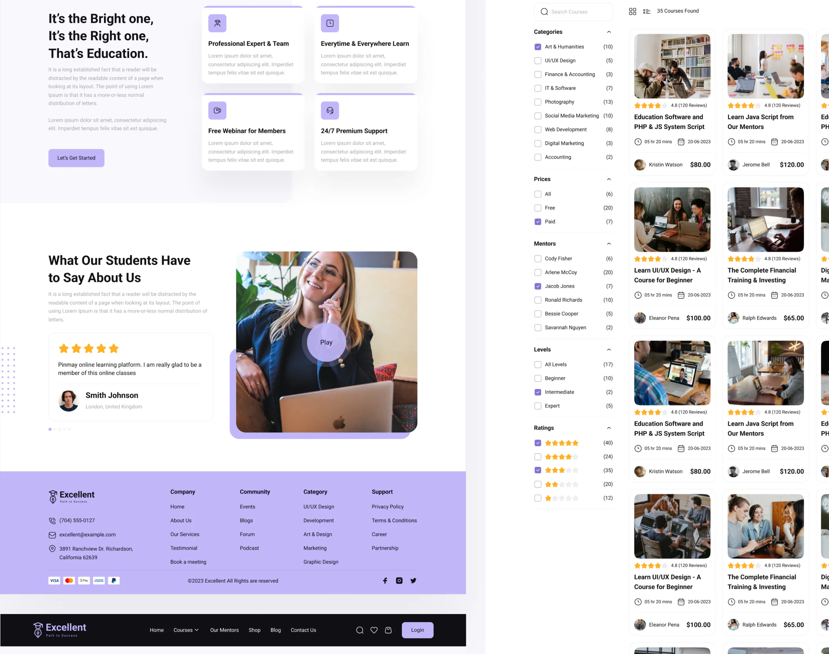Click the location pin icon in footer
The width and height of the screenshot is (829, 654).
[x=52, y=549]
